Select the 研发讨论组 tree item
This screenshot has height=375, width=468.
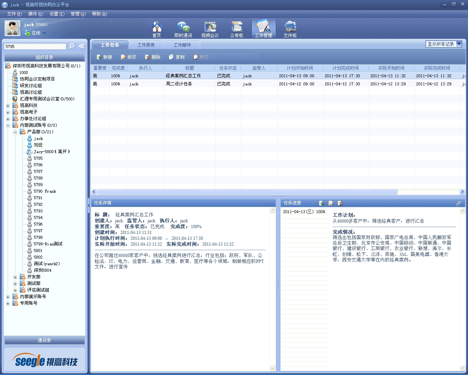31,86
